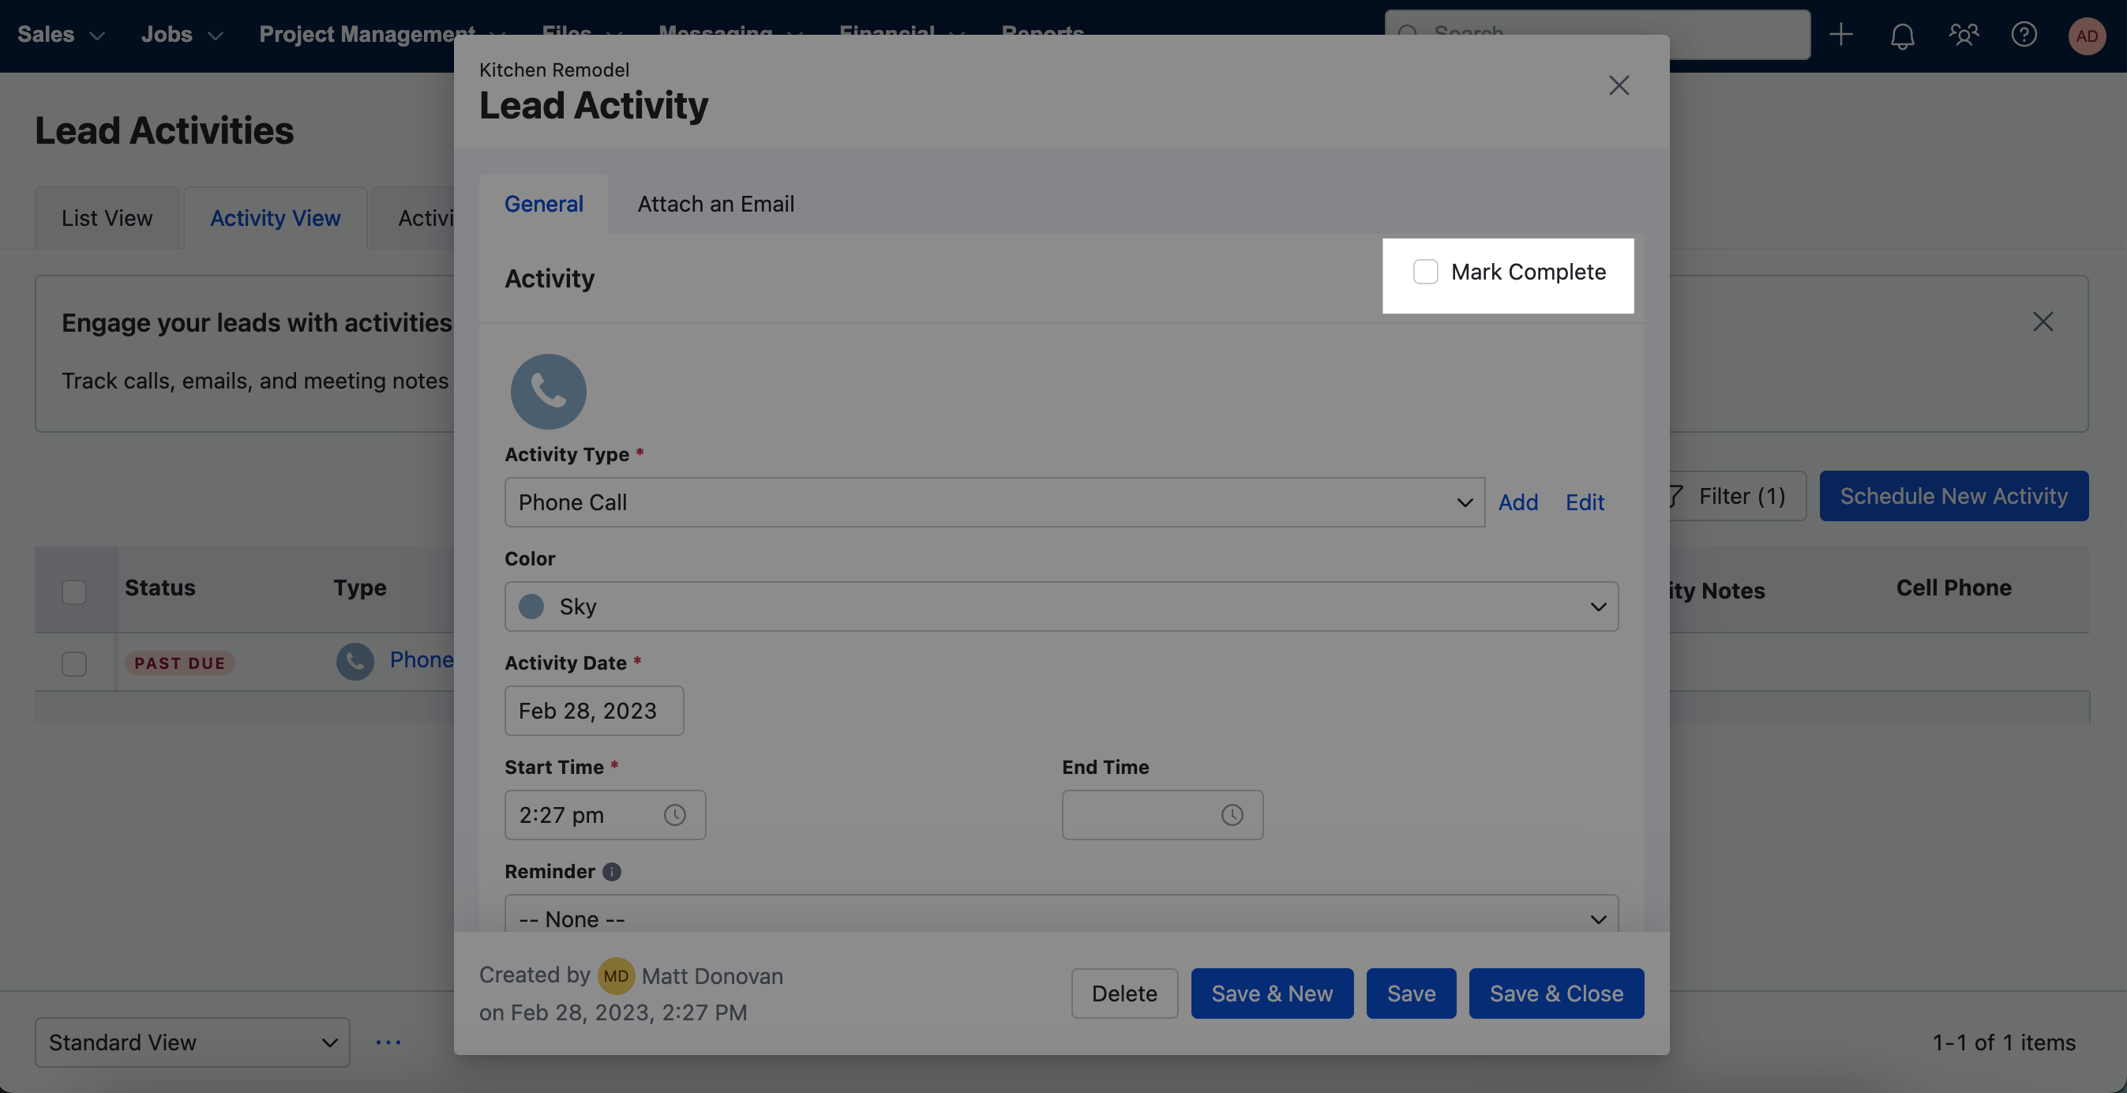The width and height of the screenshot is (2127, 1093).
Task: Click the contacts people icon in header
Action: 1963,35
